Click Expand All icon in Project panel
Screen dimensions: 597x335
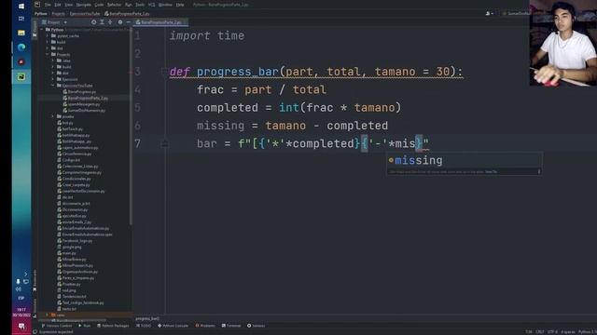(102, 22)
